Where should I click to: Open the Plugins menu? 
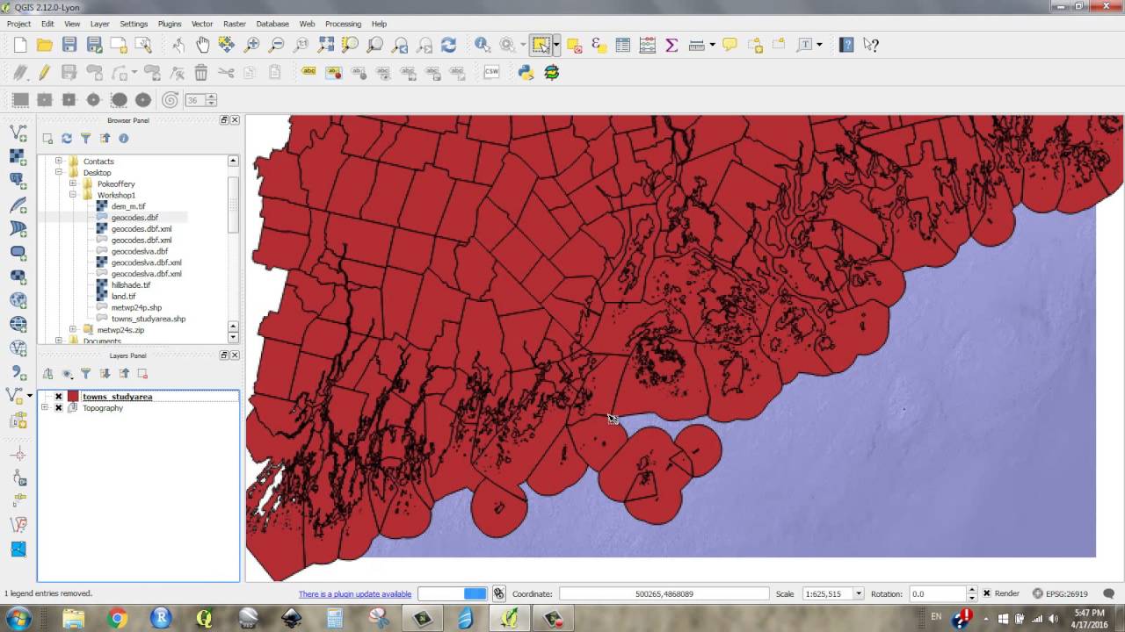coord(170,24)
